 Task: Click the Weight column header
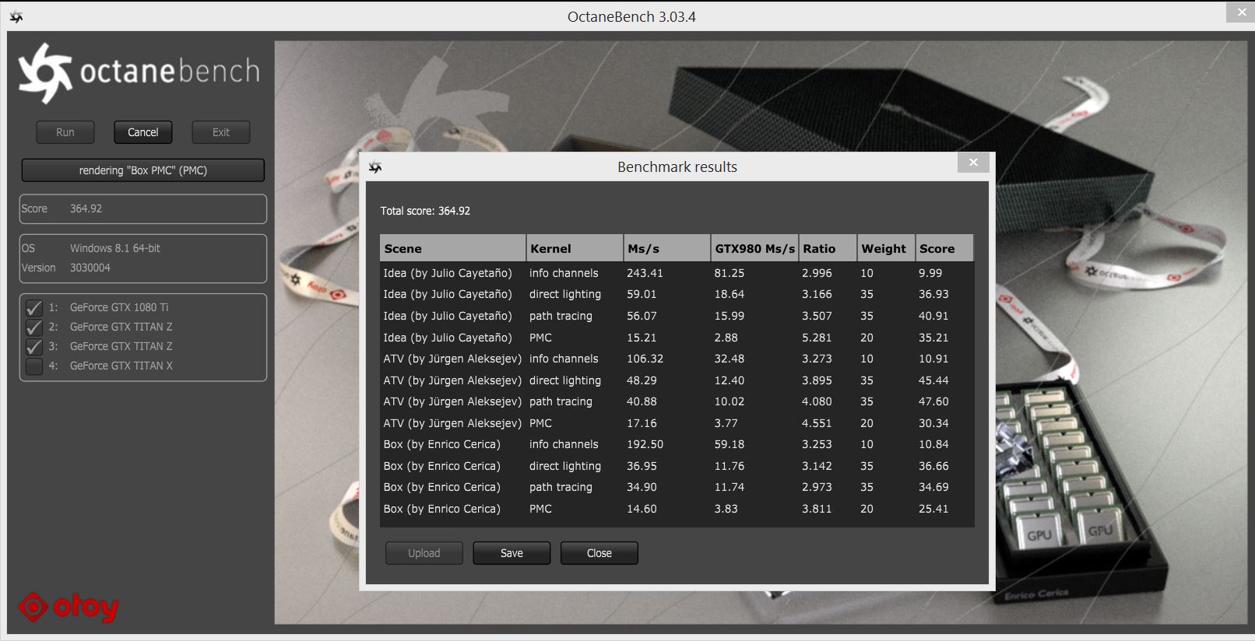click(886, 248)
